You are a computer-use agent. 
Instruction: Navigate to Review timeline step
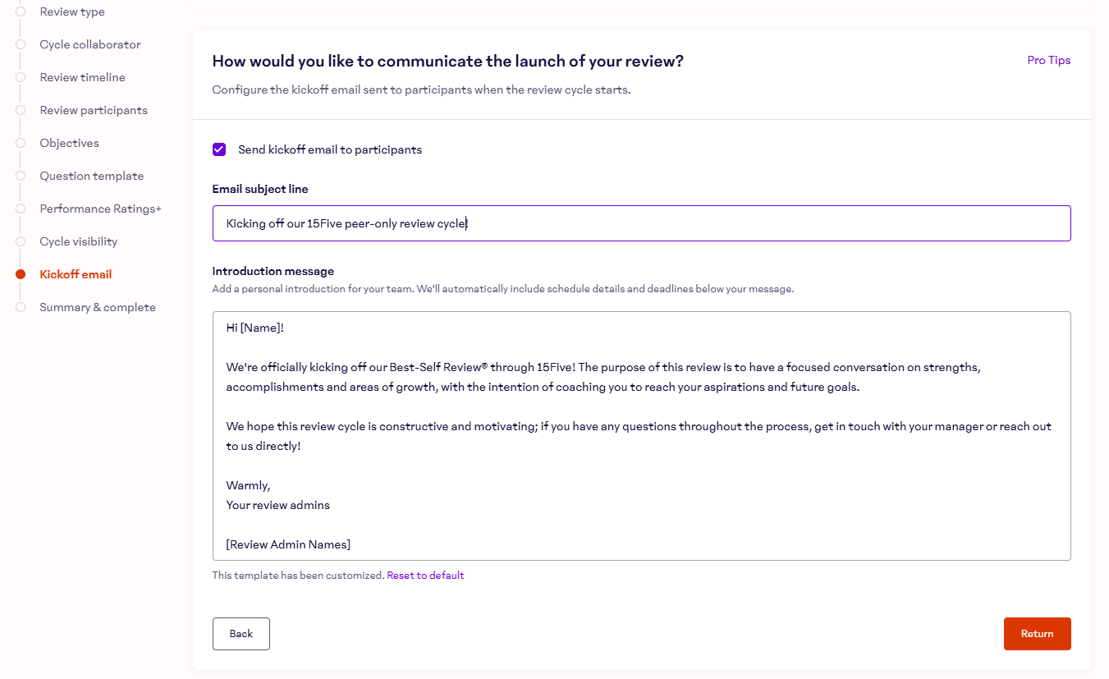(x=82, y=77)
